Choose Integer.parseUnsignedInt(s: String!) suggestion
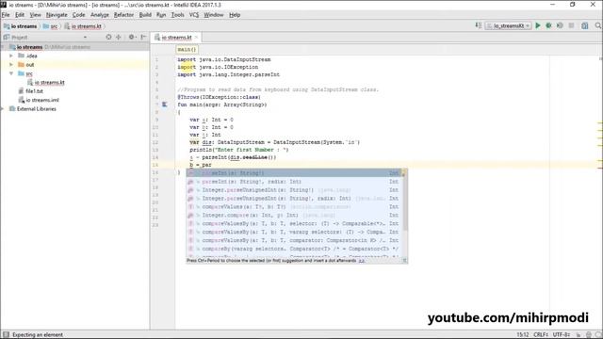This screenshot has width=603, height=339. coord(294,190)
